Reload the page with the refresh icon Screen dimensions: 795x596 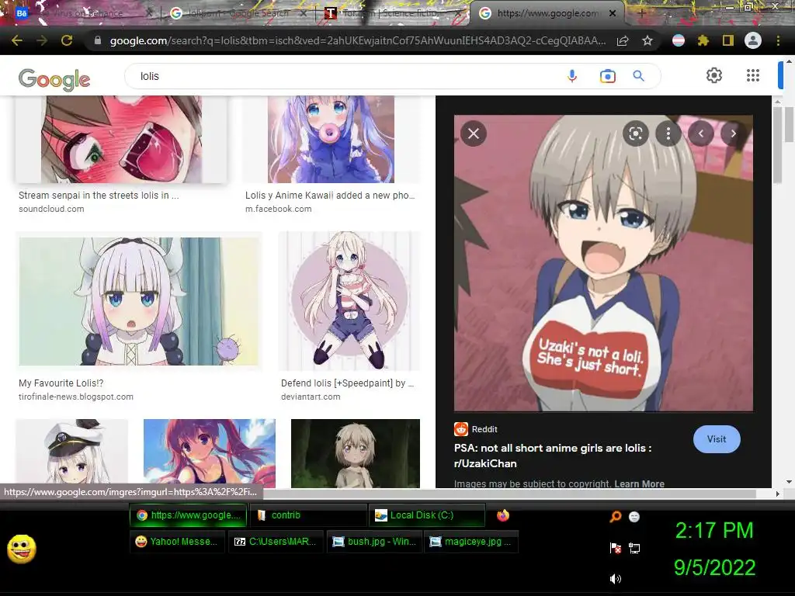tap(67, 40)
